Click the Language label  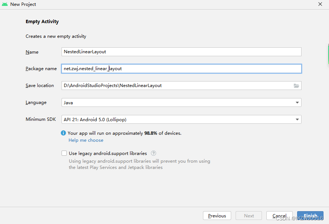pyautogui.click(x=36, y=103)
